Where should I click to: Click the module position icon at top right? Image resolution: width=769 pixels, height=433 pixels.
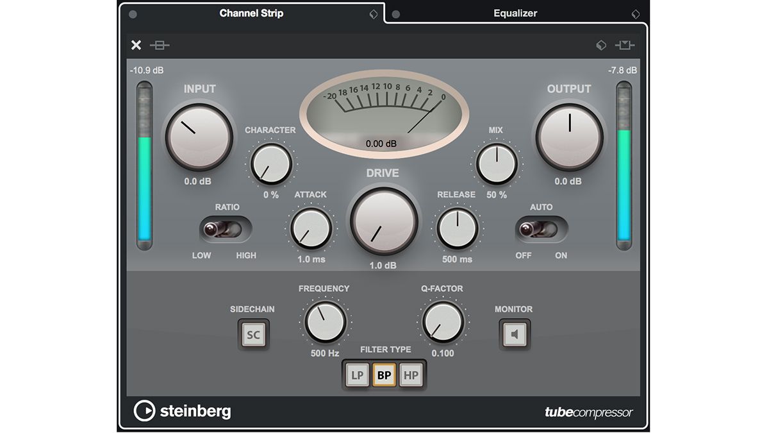(625, 46)
